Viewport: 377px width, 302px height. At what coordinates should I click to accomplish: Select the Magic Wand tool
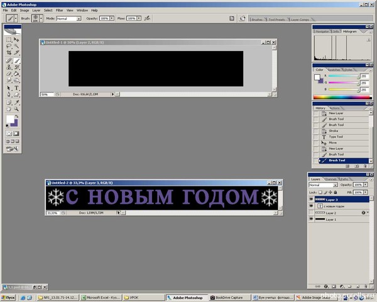pyautogui.click(x=16, y=46)
